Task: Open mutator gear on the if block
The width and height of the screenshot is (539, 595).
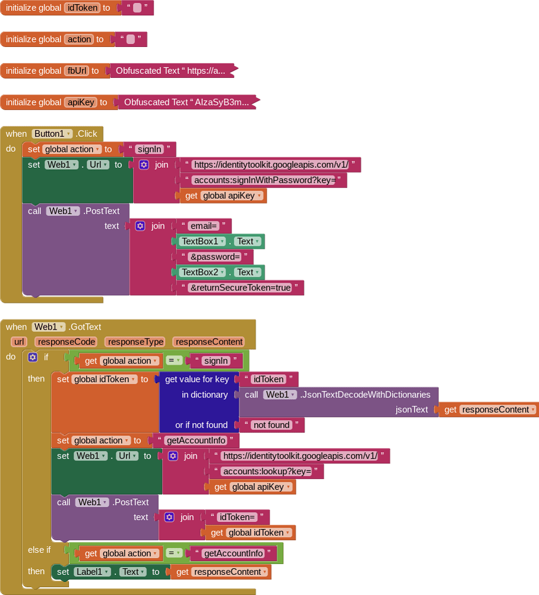Action: pos(33,358)
